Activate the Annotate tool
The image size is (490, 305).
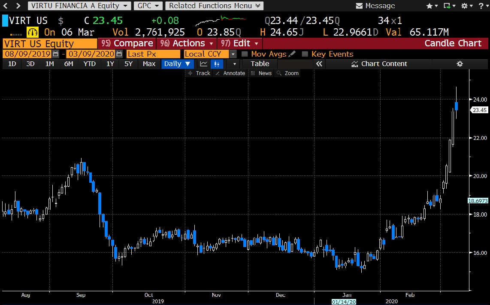coord(230,73)
